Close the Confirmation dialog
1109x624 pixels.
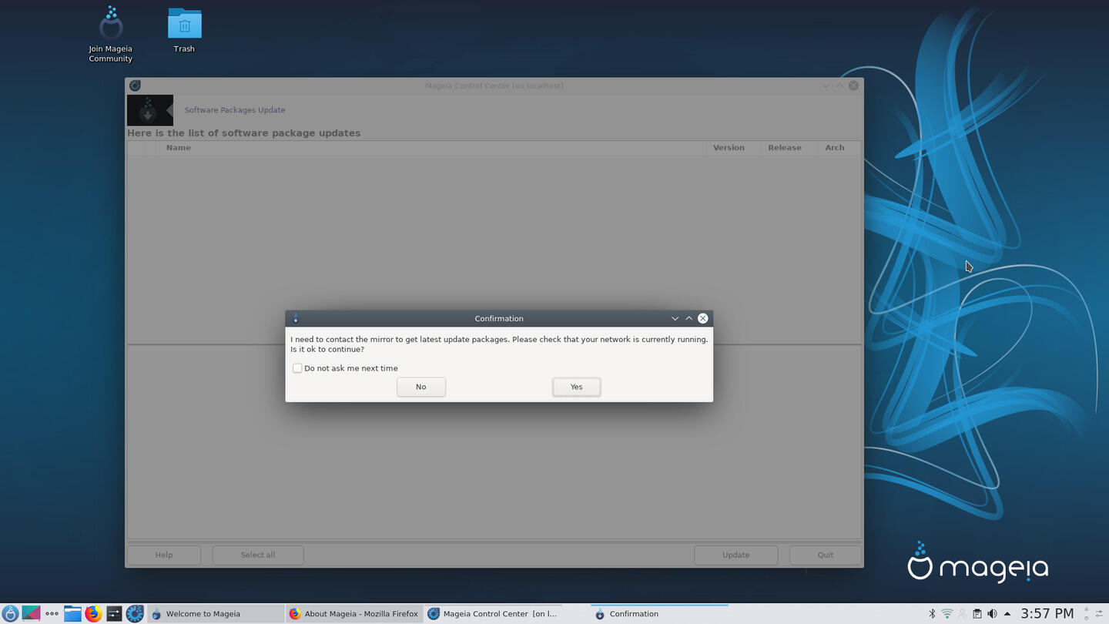702,318
